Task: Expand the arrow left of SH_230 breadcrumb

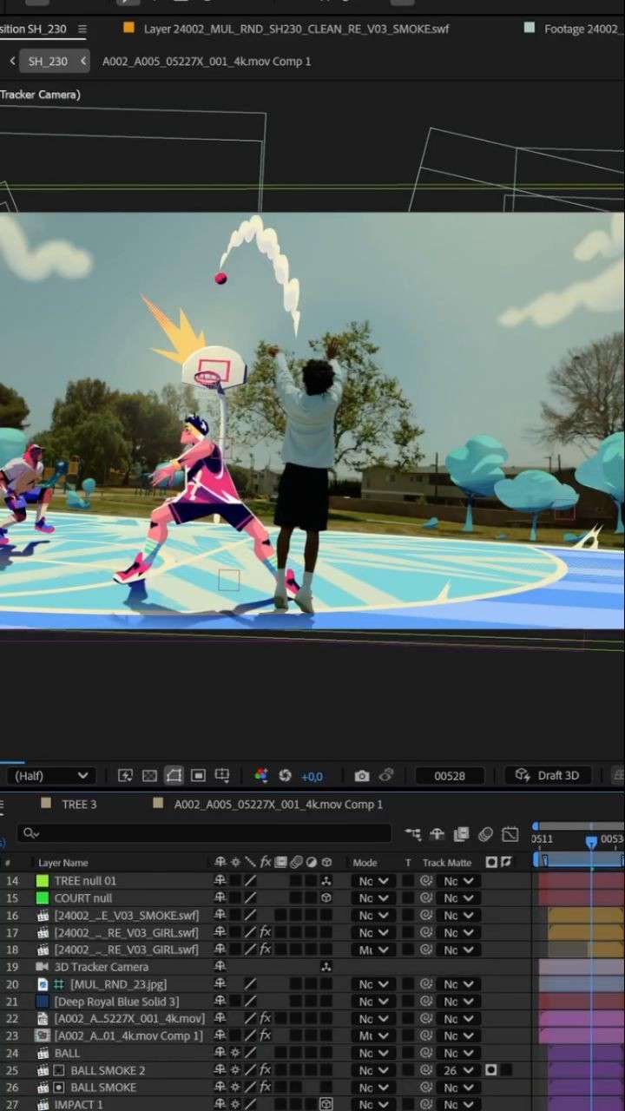Action: click(x=12, y=61)
